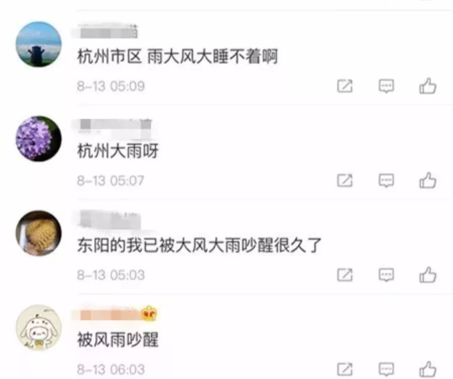Image resolution: width=453 pixels, height=379 pixels.
Task: Reply to the 杭州大雨呀 comment
Action: 386,180
